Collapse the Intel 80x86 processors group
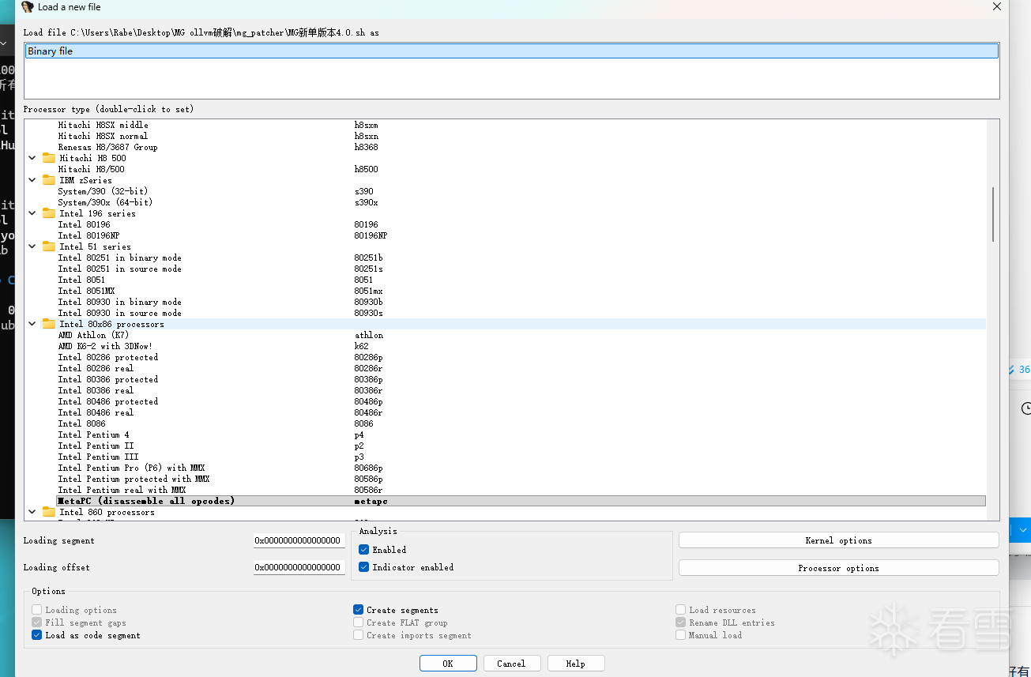The image size is (1031, 677). click(32, 324)
